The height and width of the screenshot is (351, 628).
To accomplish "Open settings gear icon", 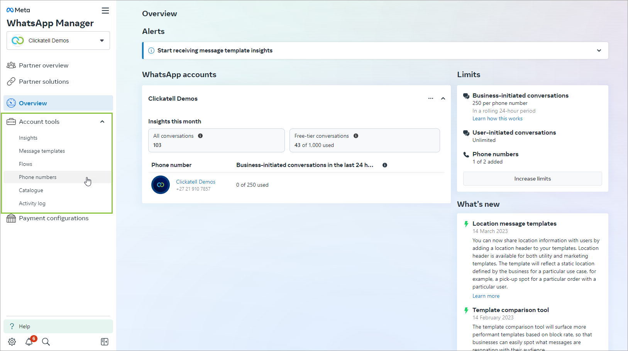I will point(12,342).
